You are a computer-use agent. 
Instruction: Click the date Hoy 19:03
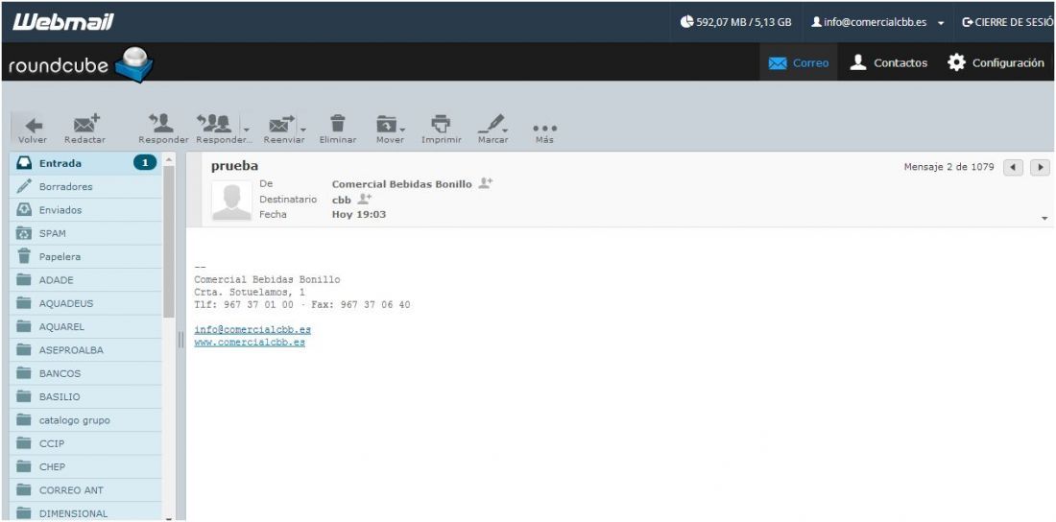(x=359, y=215)
